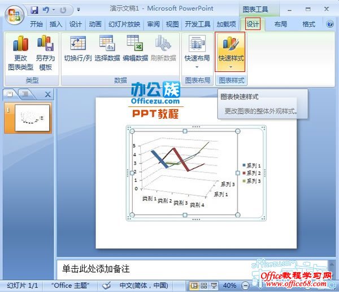This screenshot has width=339, height=292.
Task: Open the presentation 设计 tab next to 插入
Action: [75, 24]
